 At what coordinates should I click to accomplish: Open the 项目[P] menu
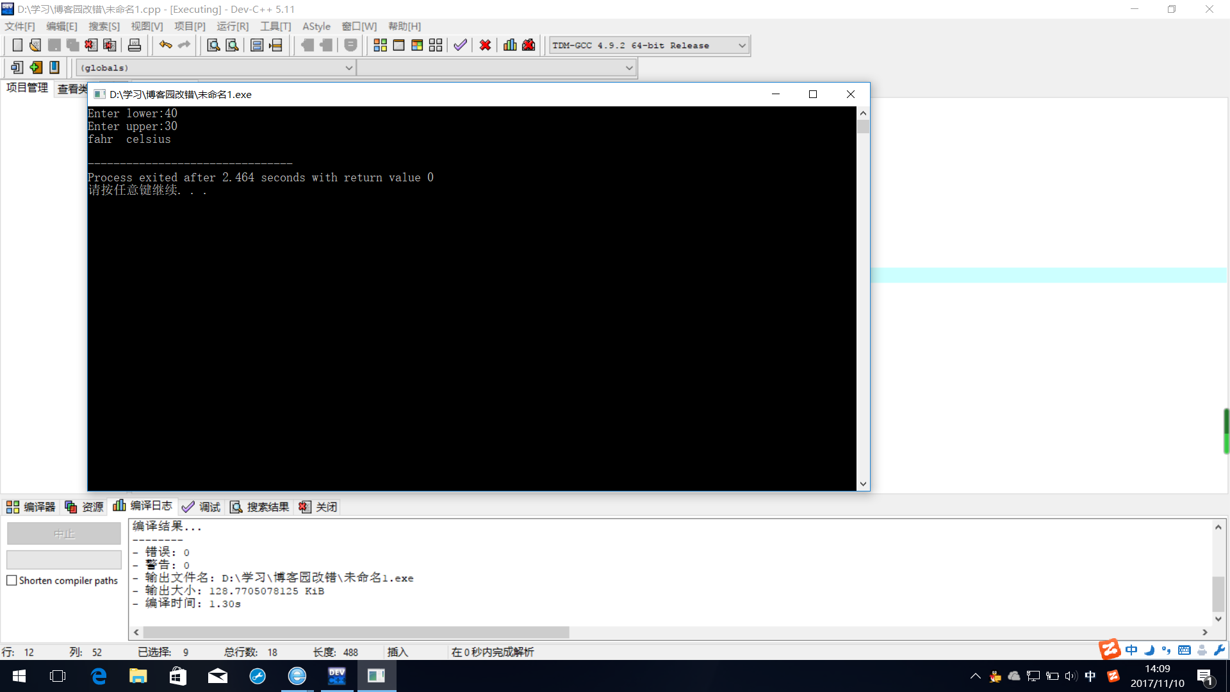(190, 26)
